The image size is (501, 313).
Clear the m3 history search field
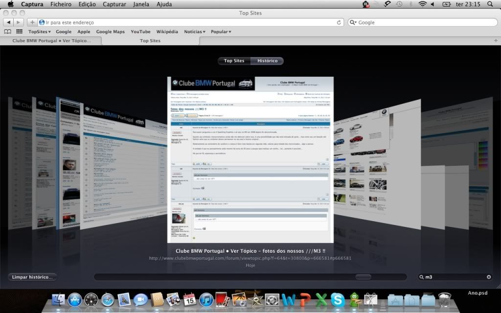click(489, 277)
